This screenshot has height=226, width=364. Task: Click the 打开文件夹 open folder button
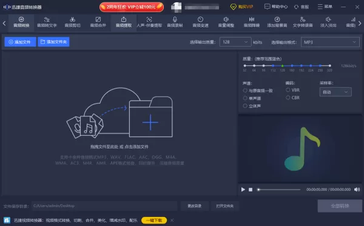coord(224,206)
